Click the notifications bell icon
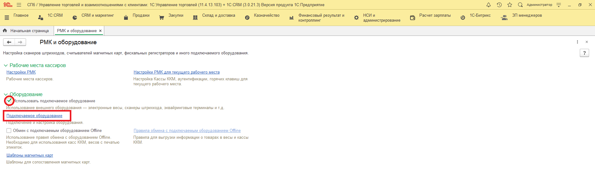595x169 pixels. point(489,5)
